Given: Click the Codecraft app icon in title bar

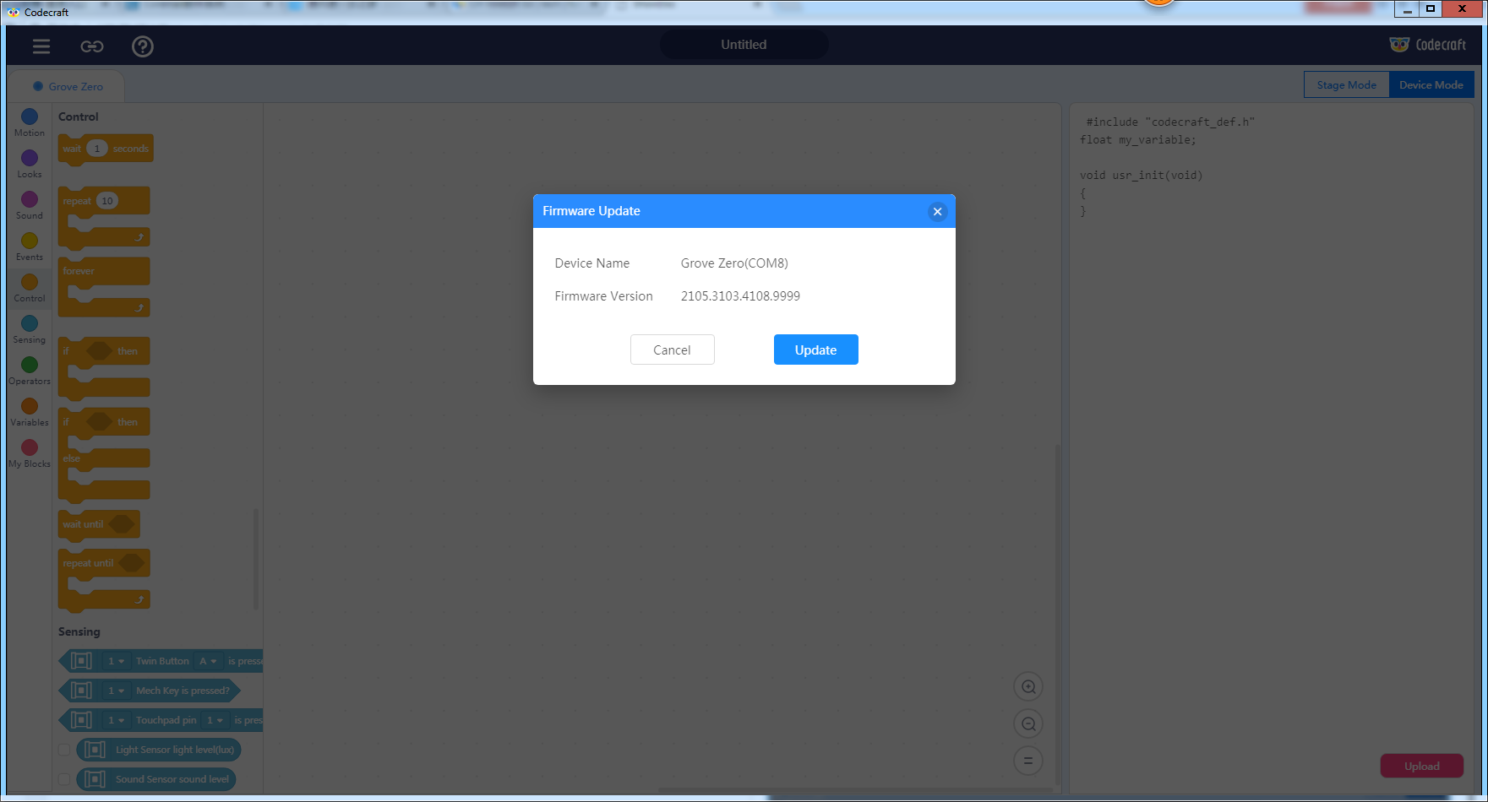Looking at the screenshot, I should [x=14, y=12].
